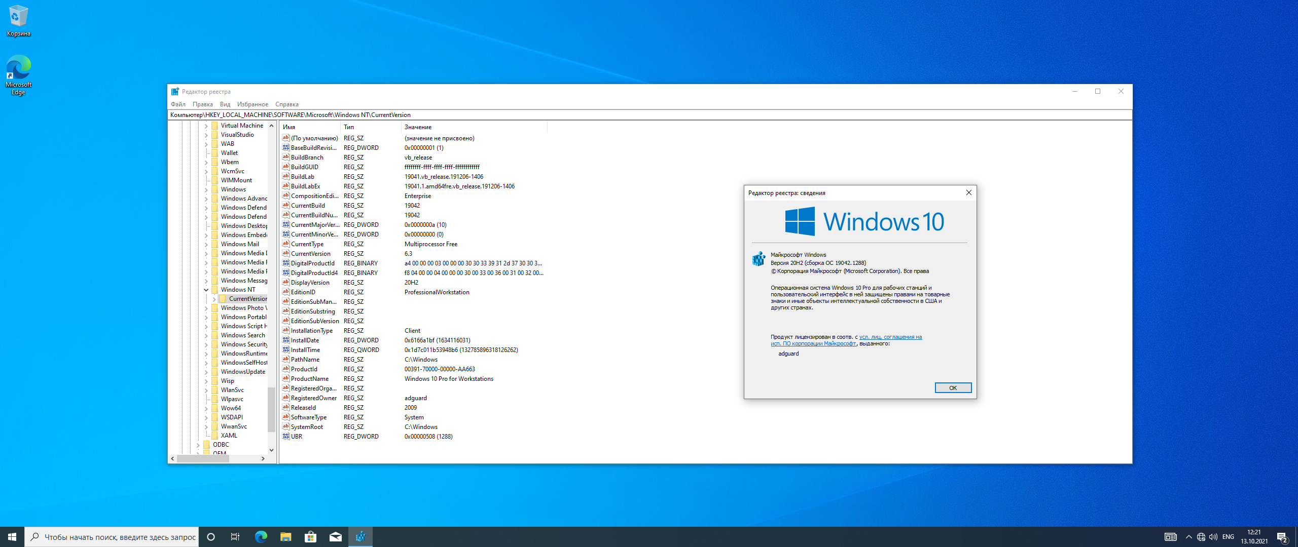This screenshot has height=547, width=1298.
Task: Expand the ODBC tree key
Action: [x=198, y=445]
